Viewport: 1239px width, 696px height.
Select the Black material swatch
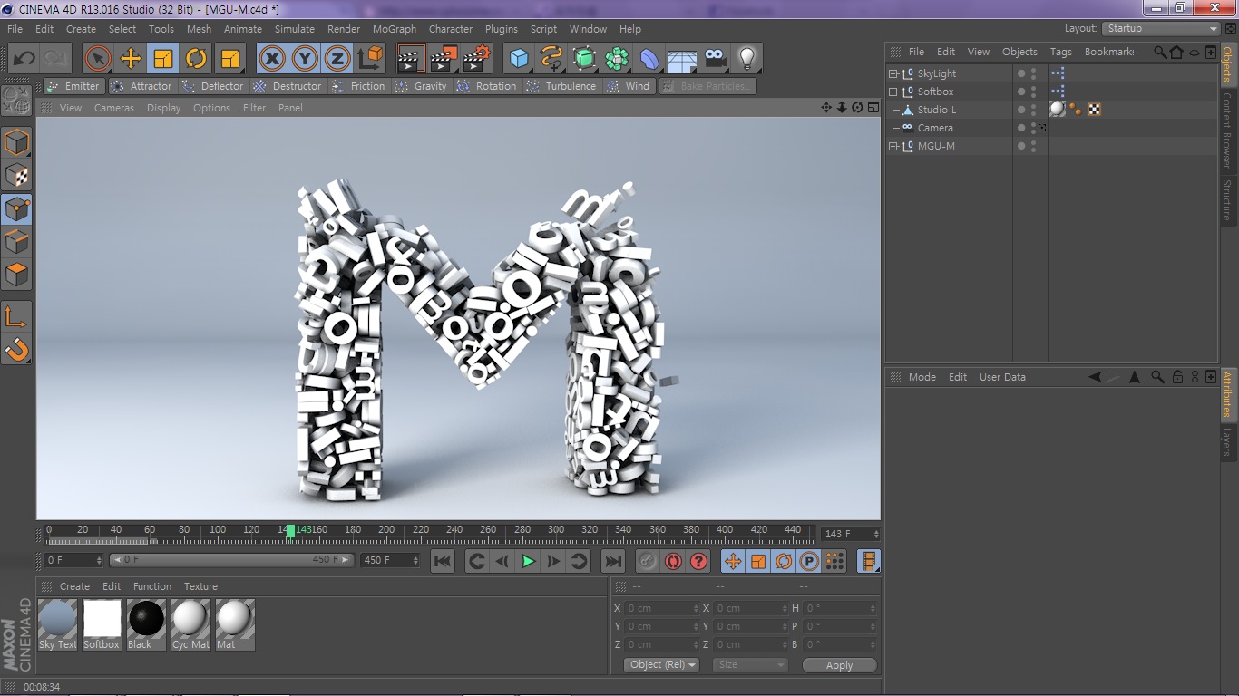[147, 624]
